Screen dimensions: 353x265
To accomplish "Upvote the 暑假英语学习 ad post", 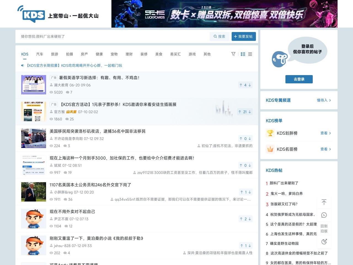I will click(x=241, y=85).
